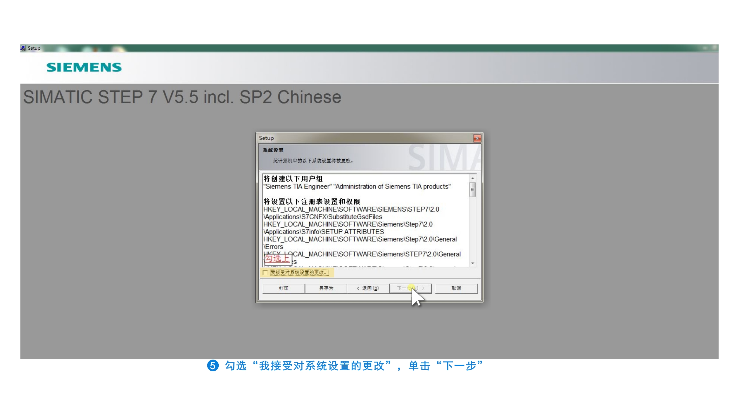Click the Setup window icon in title bar
The height and width of the screenshot is (415, 739).
pyautogui.click(x=23, y=48)
